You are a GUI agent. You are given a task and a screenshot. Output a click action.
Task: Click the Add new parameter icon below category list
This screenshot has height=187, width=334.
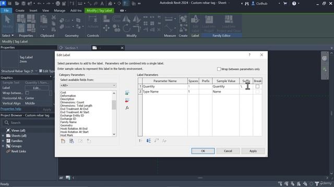pos(63,141)
